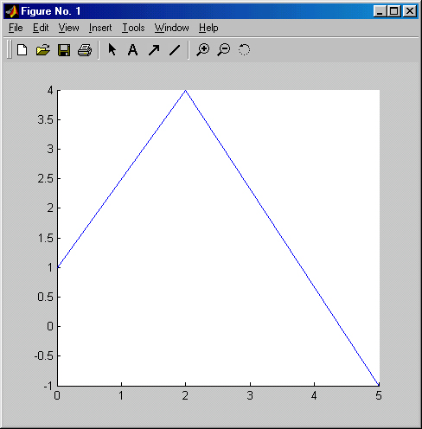
Task: Save the figure with the floppy disk icon
Action: [x=64, y=50]
